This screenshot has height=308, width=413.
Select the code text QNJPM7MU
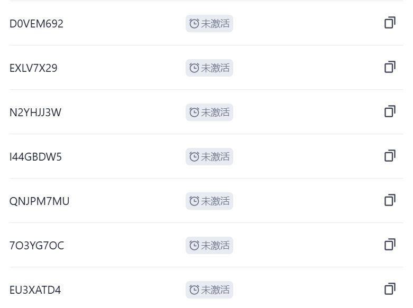(39, 201)
